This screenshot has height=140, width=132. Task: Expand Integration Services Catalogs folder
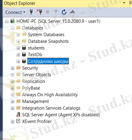click(x=12, y=108)
